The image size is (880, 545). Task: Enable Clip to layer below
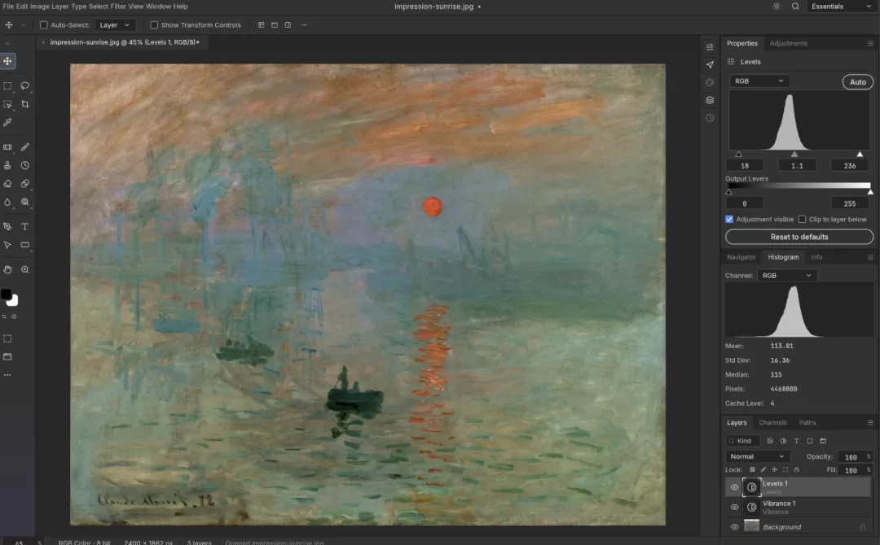point(802,219)
